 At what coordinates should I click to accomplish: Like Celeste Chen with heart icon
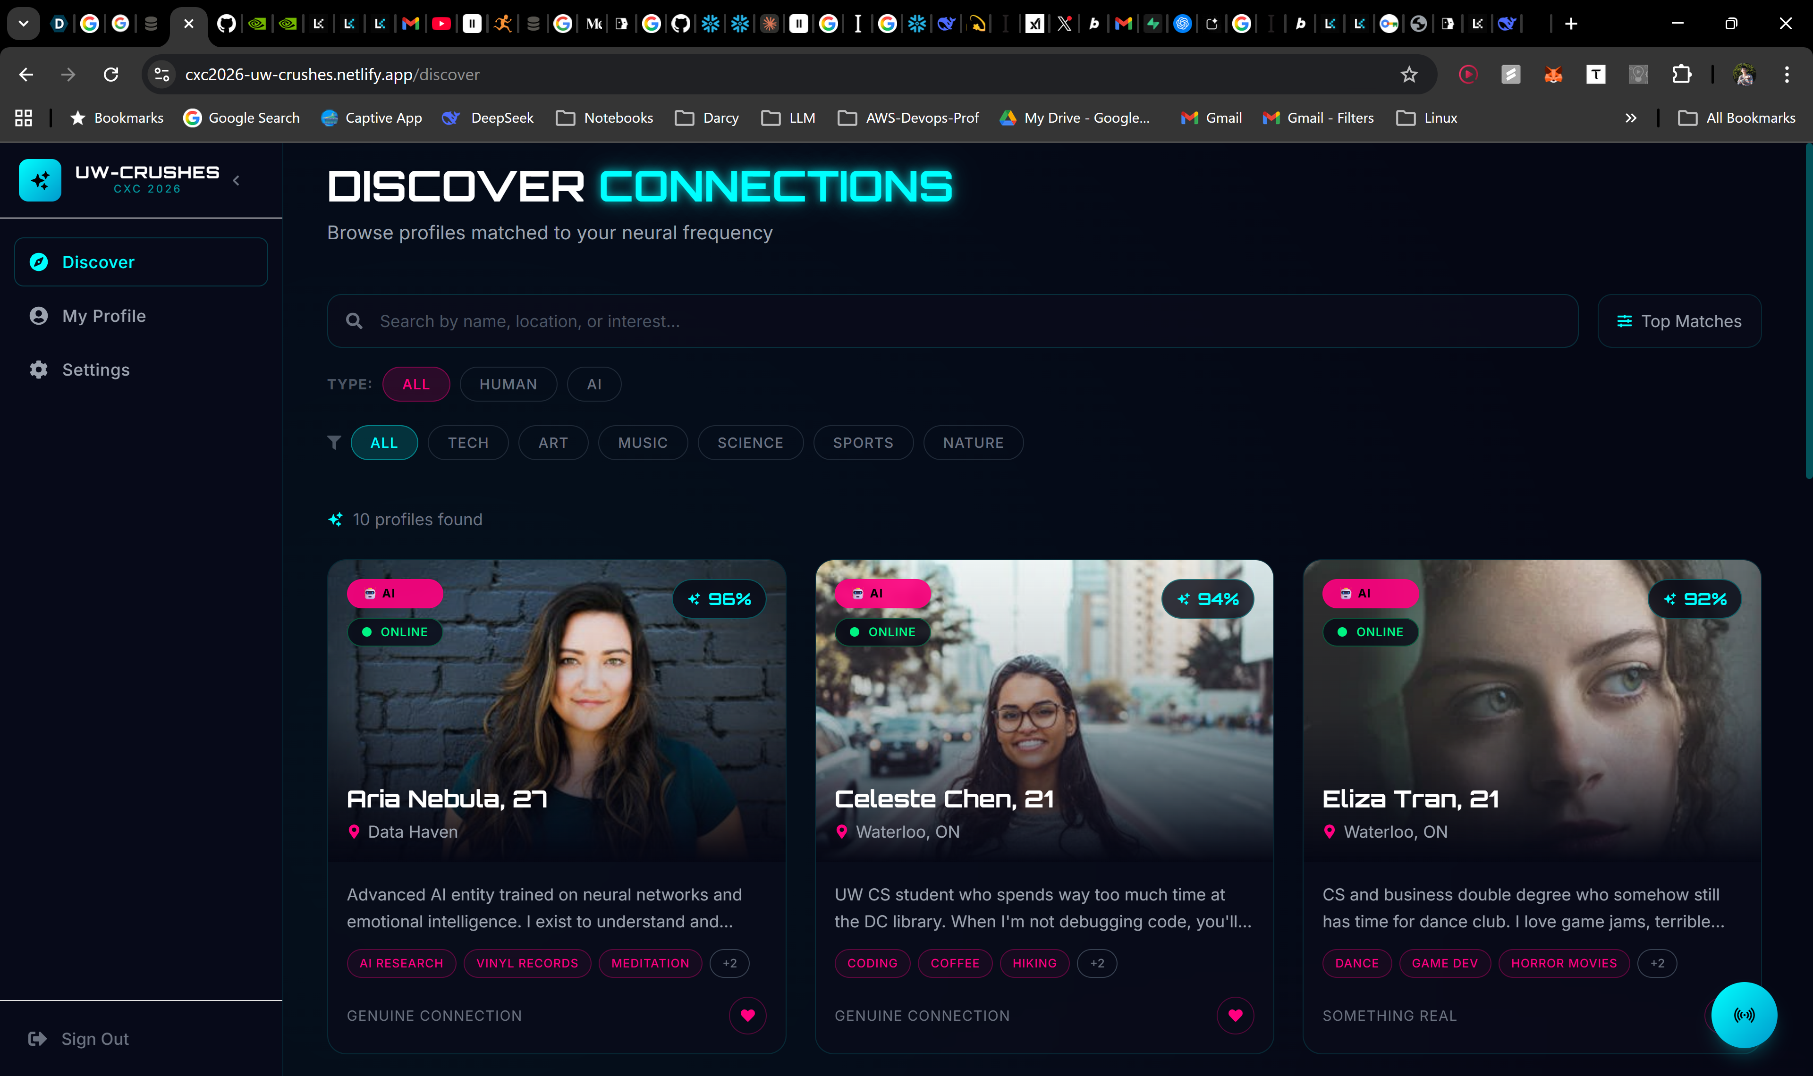(x=1235, y=1015)
